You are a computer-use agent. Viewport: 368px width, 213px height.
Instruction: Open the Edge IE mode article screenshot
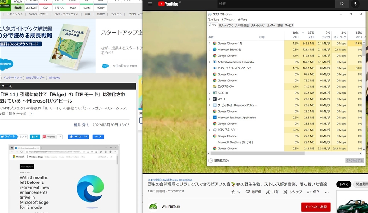[x=64, y=179]
